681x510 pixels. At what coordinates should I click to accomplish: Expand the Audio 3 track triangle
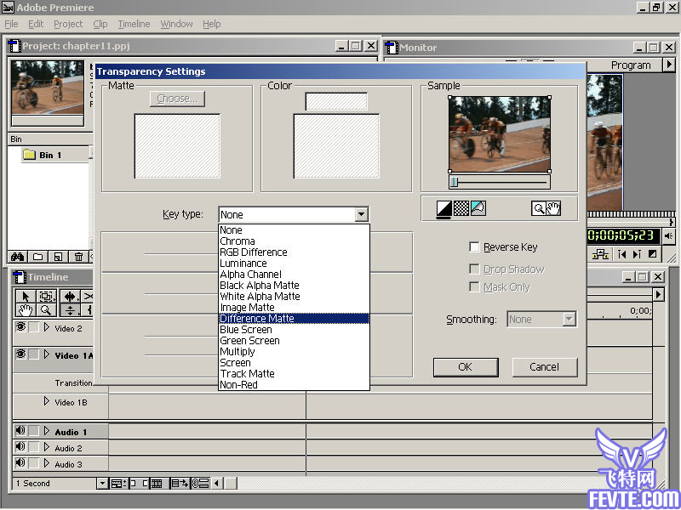tap(47, 463)
